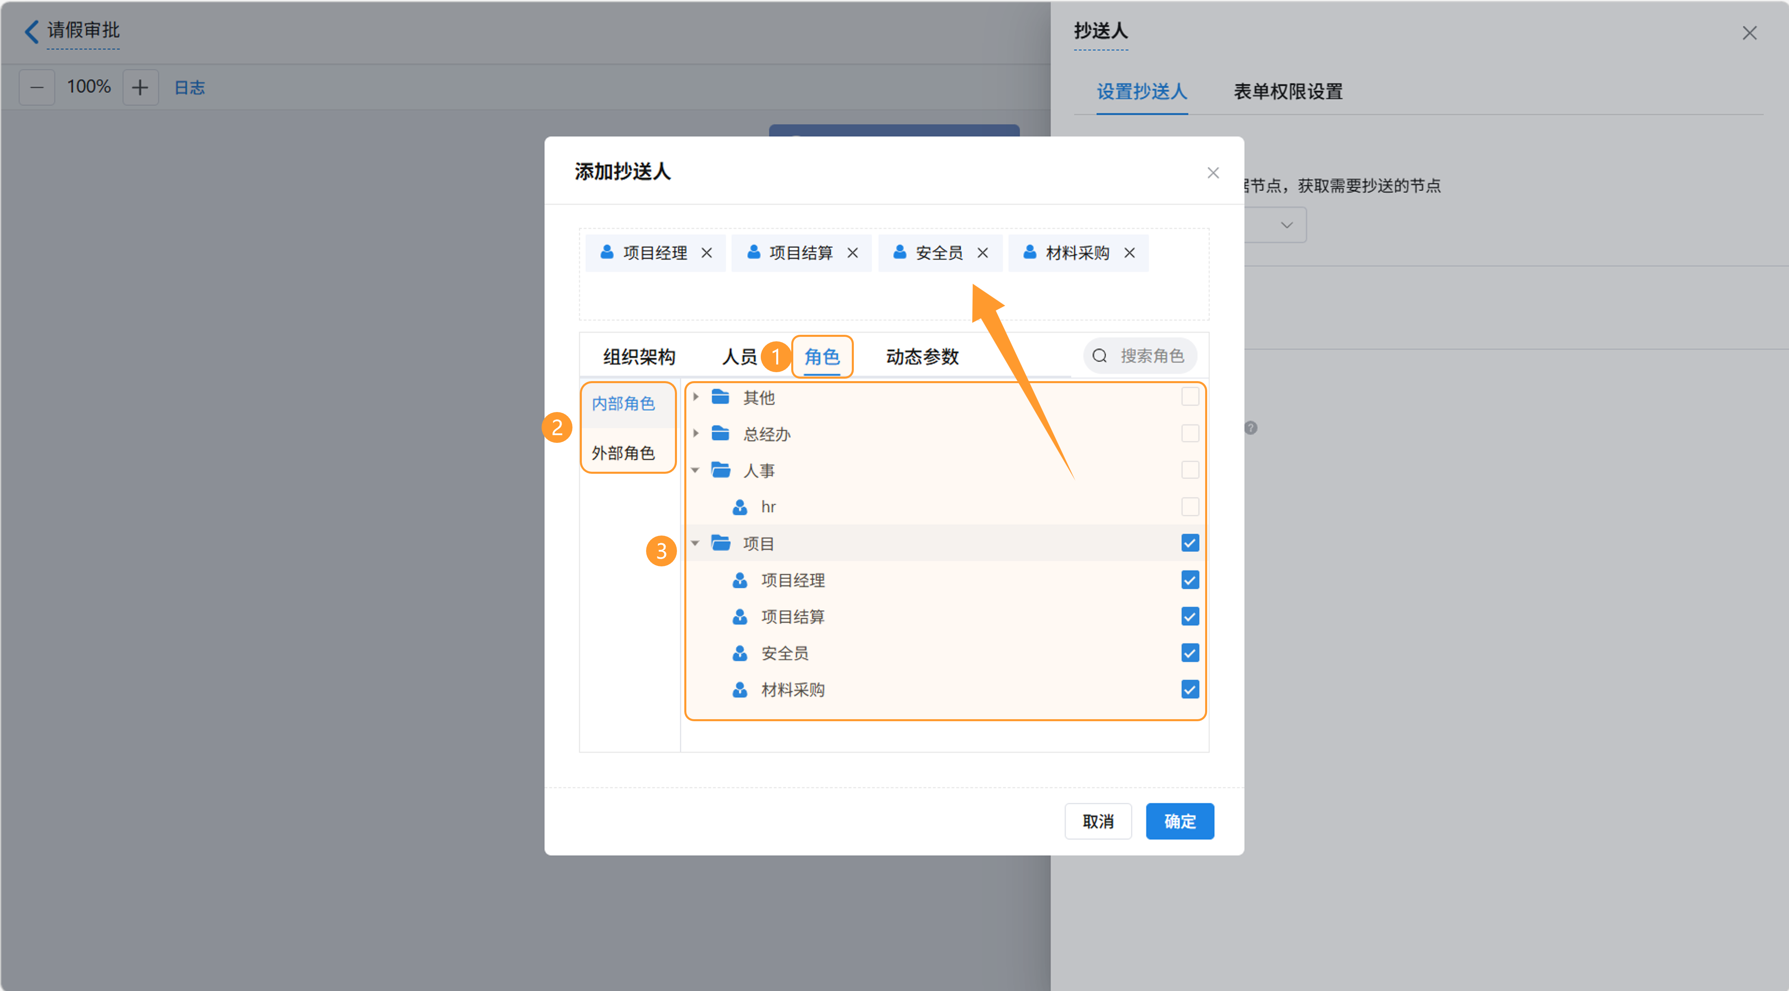Viewport: 1789px width, 991px height.
Task: Click the back arrow beside 请假审批
Action: [30, 31]
